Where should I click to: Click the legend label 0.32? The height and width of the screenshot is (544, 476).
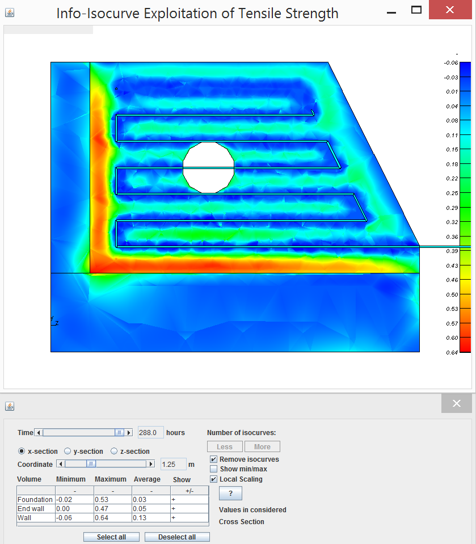(x=452, y=222)
